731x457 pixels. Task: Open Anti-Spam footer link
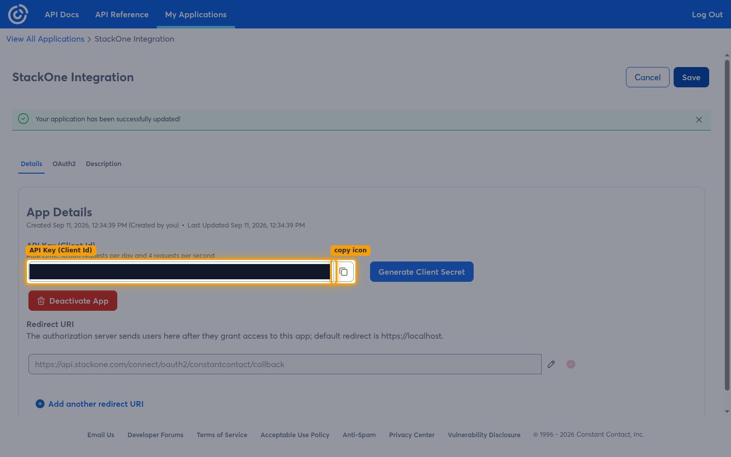(359, 435)
